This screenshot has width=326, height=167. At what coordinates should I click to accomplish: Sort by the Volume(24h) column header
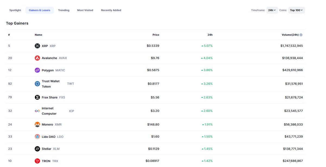[x=290, y=35]
